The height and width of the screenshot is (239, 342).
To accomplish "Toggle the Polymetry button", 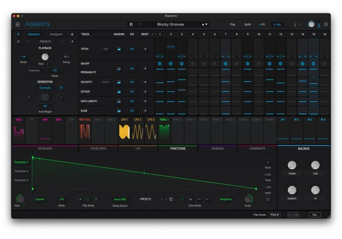I will [34, 70].
